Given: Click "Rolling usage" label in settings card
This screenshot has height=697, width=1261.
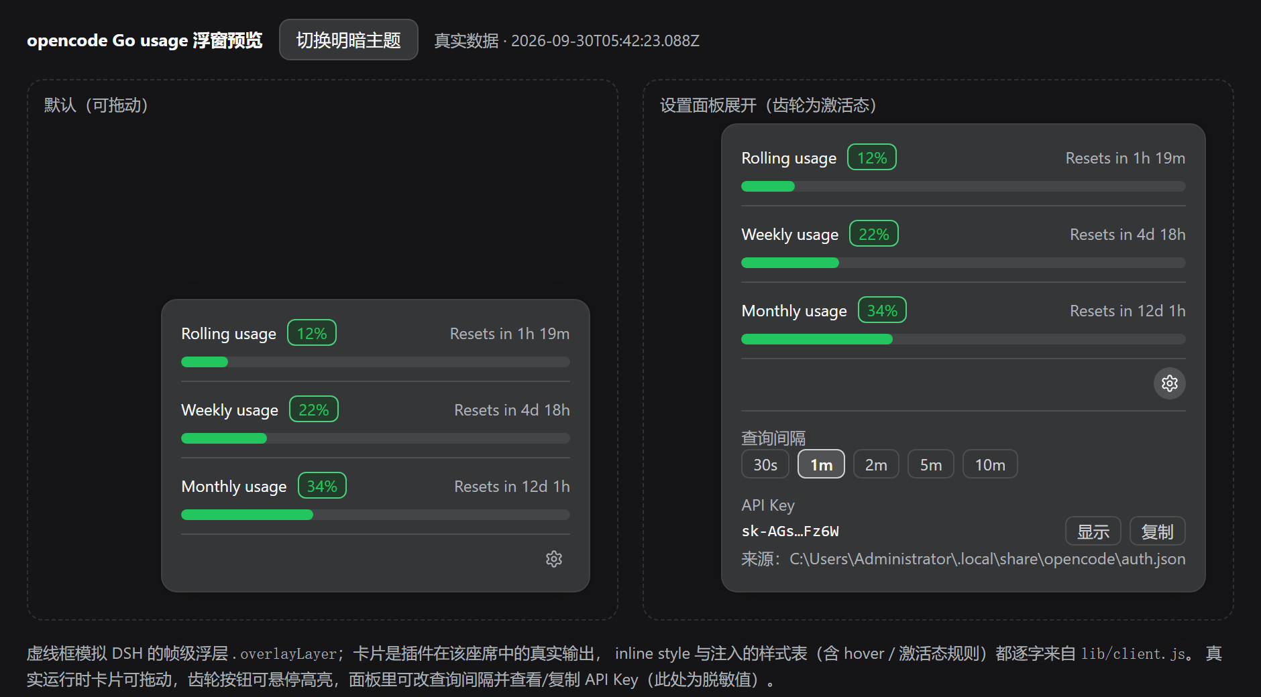Looking at the screenshot, I should pyautogui.click(x=789, y=158).
